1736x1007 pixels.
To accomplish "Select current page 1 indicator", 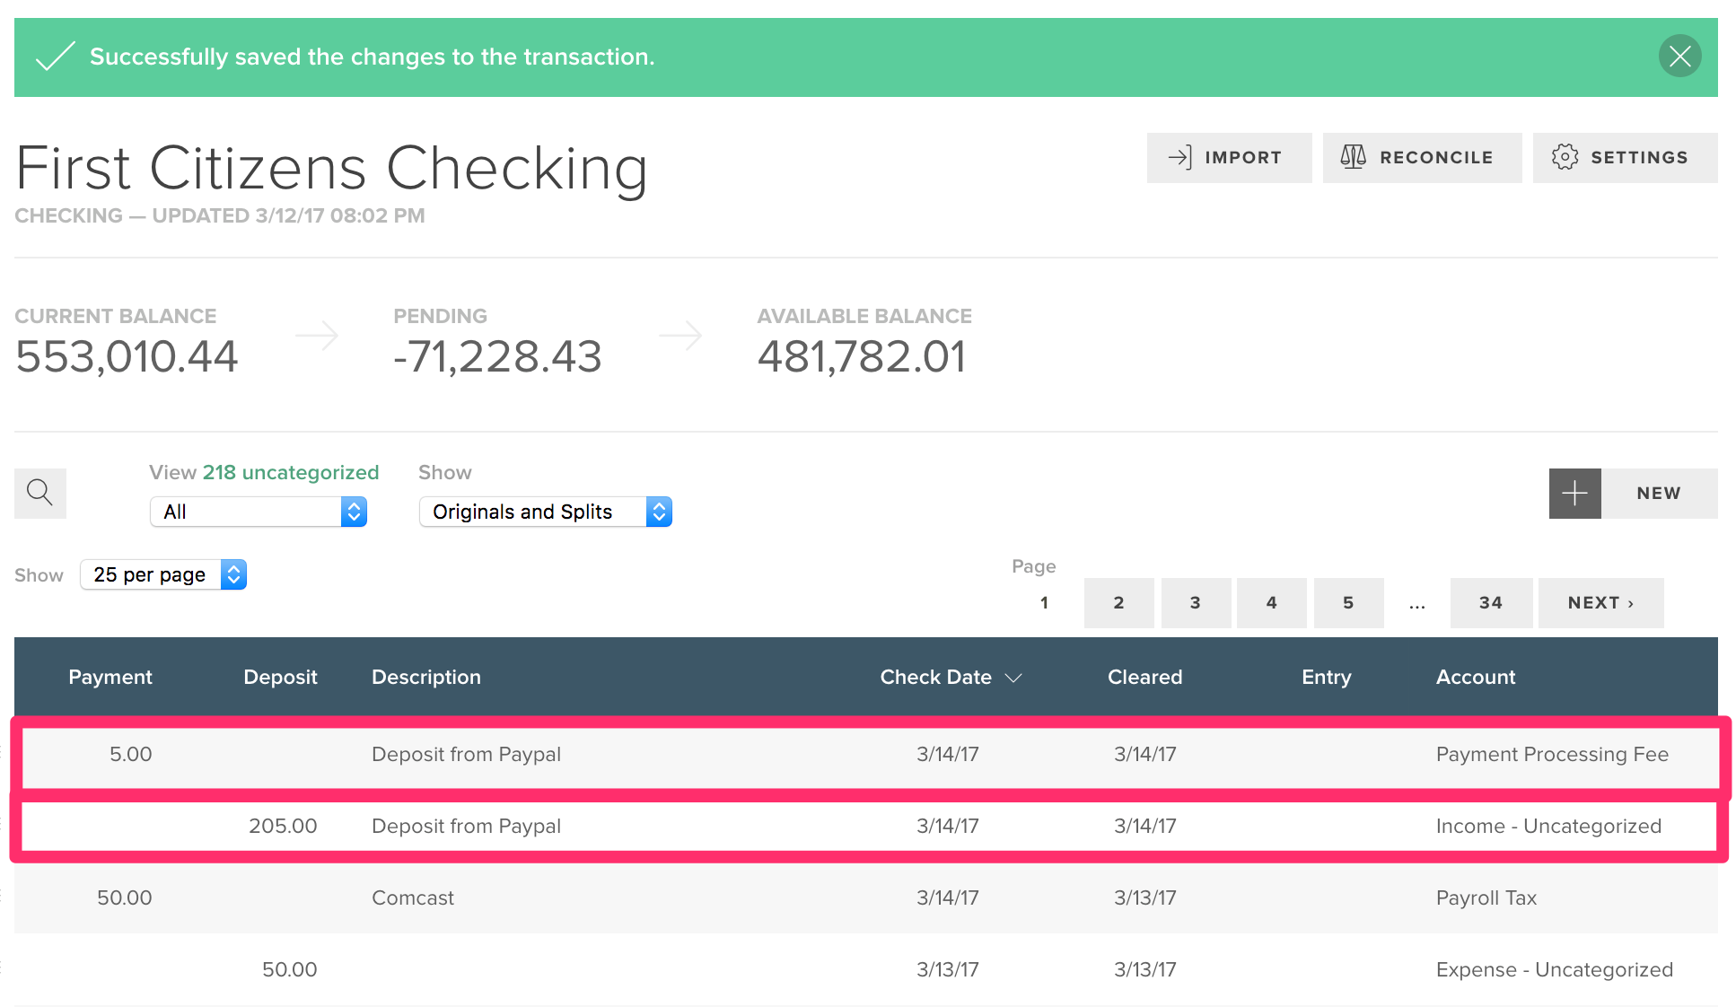I will (1044, 602).
